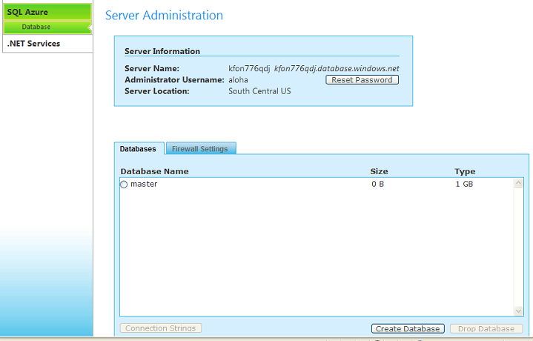The image size is (533, 341).
Task: Open the SQL Azure sidebar section
Action: (x=47, y=12)
